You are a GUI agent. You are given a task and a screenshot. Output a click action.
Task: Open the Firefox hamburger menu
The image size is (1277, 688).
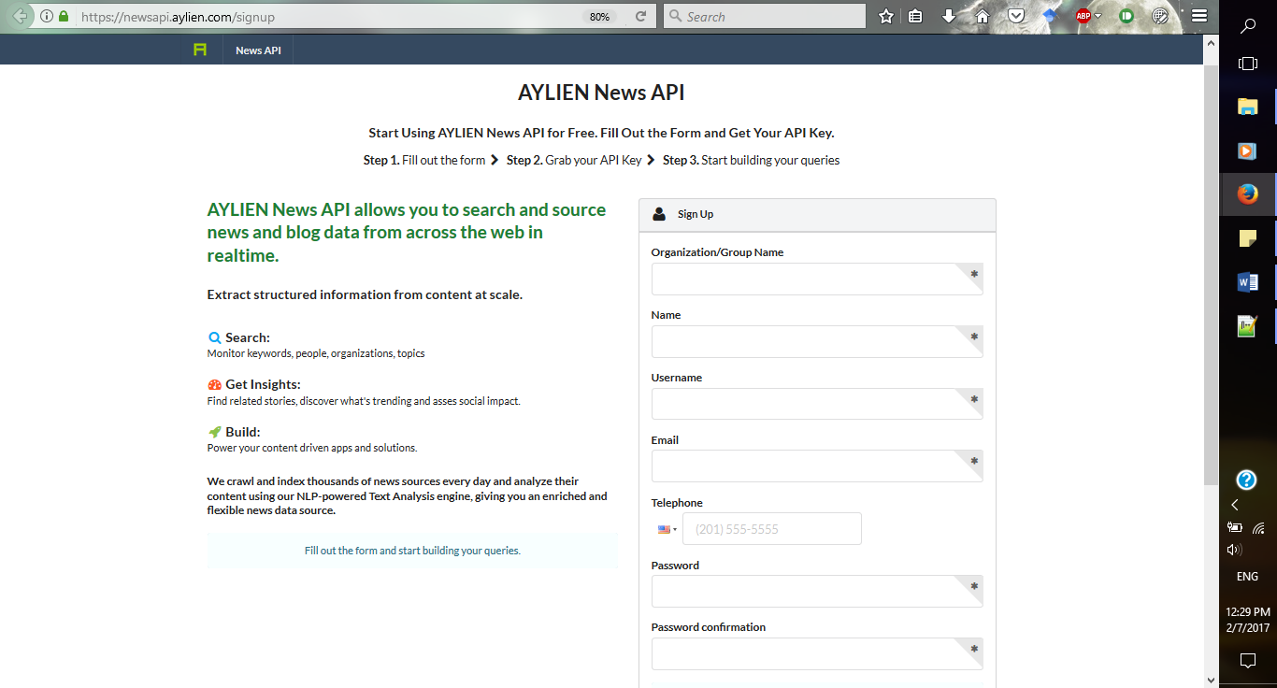point(1199,16)
